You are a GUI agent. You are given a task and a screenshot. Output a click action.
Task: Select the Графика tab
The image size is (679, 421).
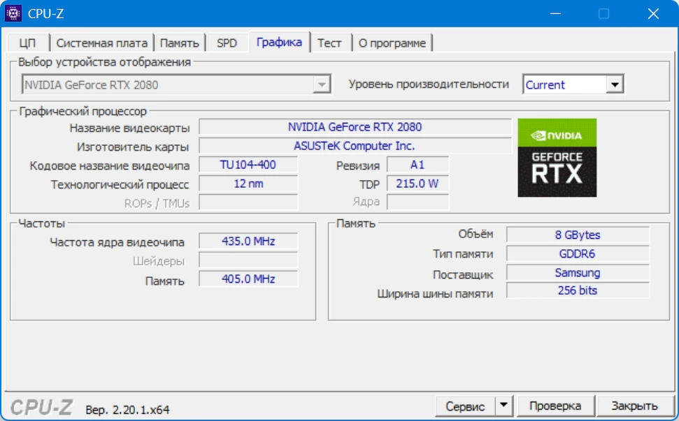[x=279, y=43]
